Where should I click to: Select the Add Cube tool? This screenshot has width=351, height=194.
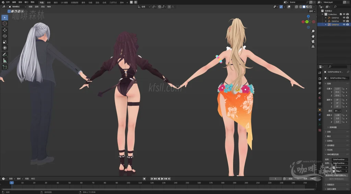pyautogui.click(x=5, y=67)
